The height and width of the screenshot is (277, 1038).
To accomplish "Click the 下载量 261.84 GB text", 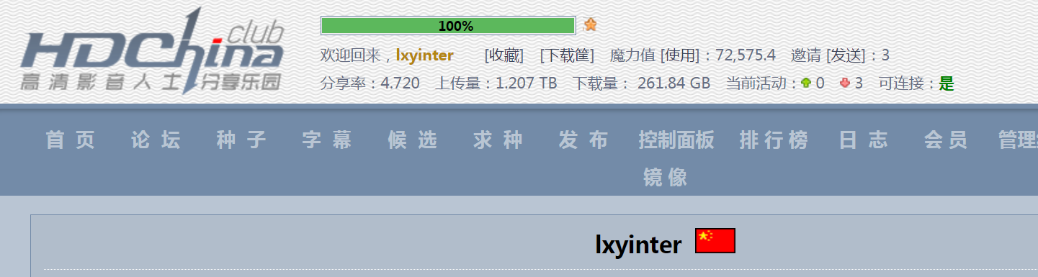I will point(642,83).
